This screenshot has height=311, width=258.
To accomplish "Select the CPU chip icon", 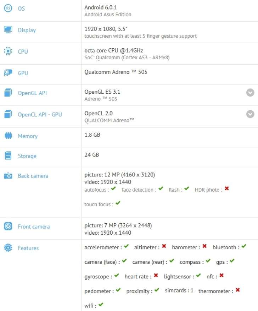I will click(8, 51).
